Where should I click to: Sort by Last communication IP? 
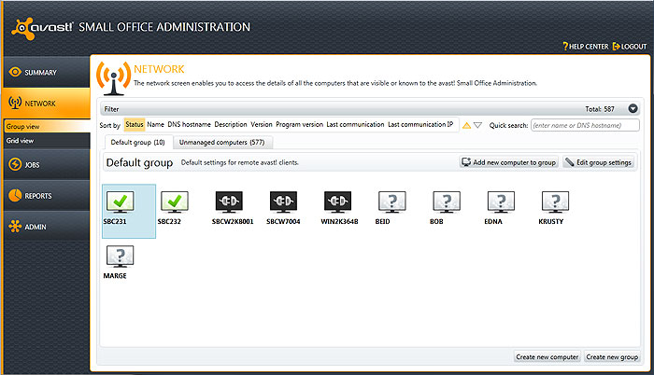420,125
